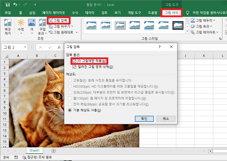Click the Select All corner triangle

click(x=6, y=56)
